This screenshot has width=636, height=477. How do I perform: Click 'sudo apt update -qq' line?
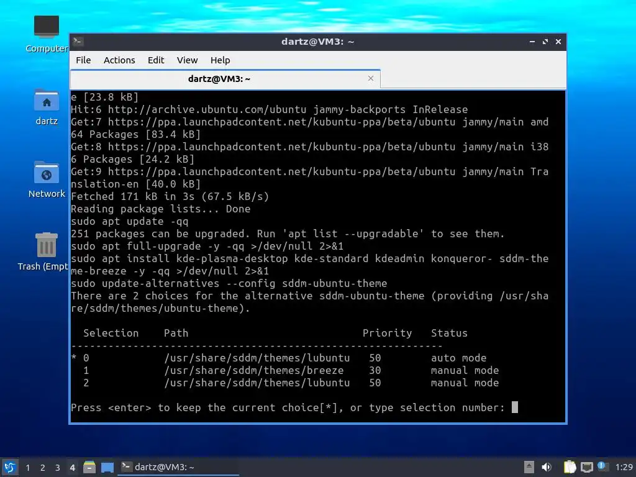point(129,222)
